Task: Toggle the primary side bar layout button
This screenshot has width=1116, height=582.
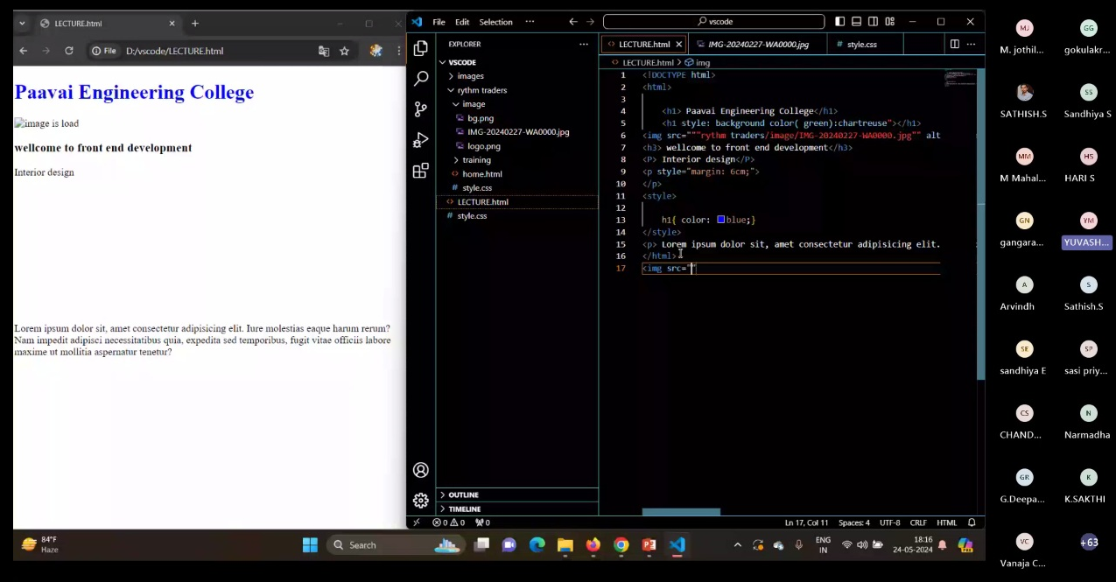Action: (x=840, y=22)
